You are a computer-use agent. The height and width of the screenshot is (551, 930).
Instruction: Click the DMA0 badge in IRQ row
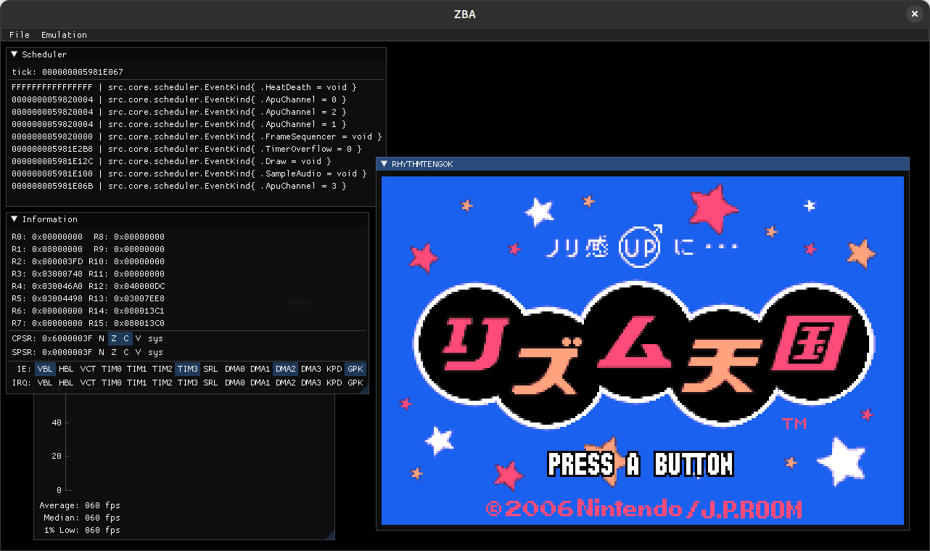click(234, 383)
